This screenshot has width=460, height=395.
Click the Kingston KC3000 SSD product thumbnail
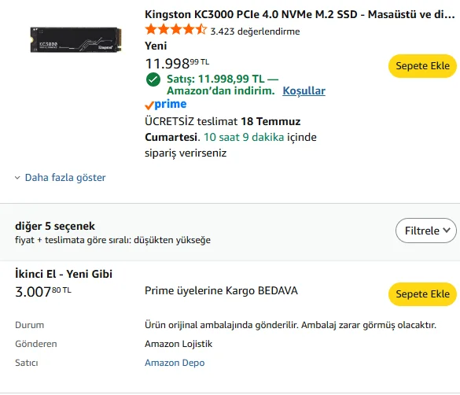click(x=76, y=40)
